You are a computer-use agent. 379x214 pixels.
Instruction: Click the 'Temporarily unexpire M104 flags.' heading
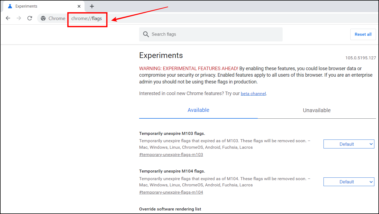coord(172,171)
